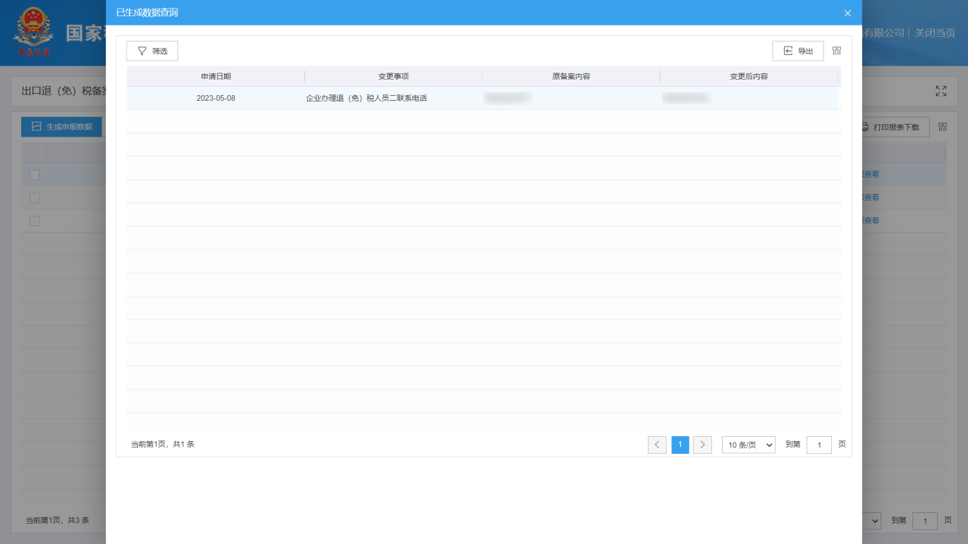Tick the first row checkbox in background table
Image resolution: width=968 pixels, height=544 pixels.
tap(34, 175)
